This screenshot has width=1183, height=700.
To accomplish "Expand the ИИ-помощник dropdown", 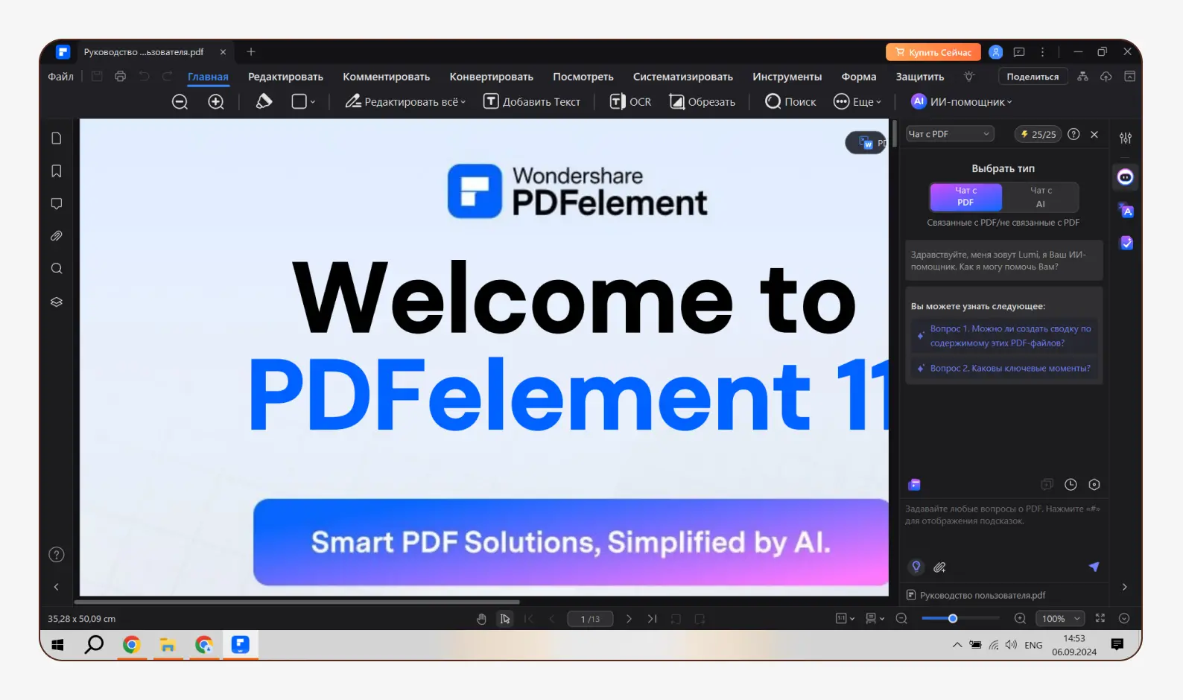I will pyautogui.click(x=962, y=102).
